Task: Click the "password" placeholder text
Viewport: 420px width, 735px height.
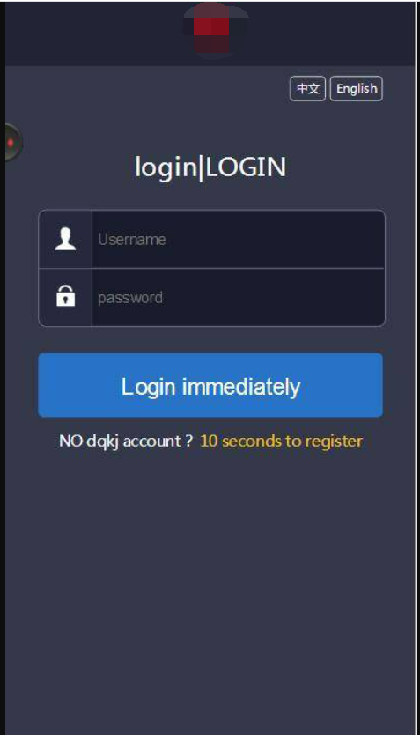Action: pos(130,298)
